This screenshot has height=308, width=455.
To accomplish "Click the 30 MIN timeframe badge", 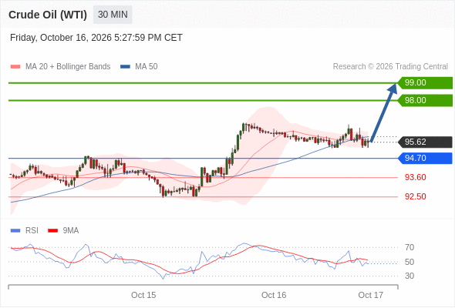I will (x=113, y=15).
